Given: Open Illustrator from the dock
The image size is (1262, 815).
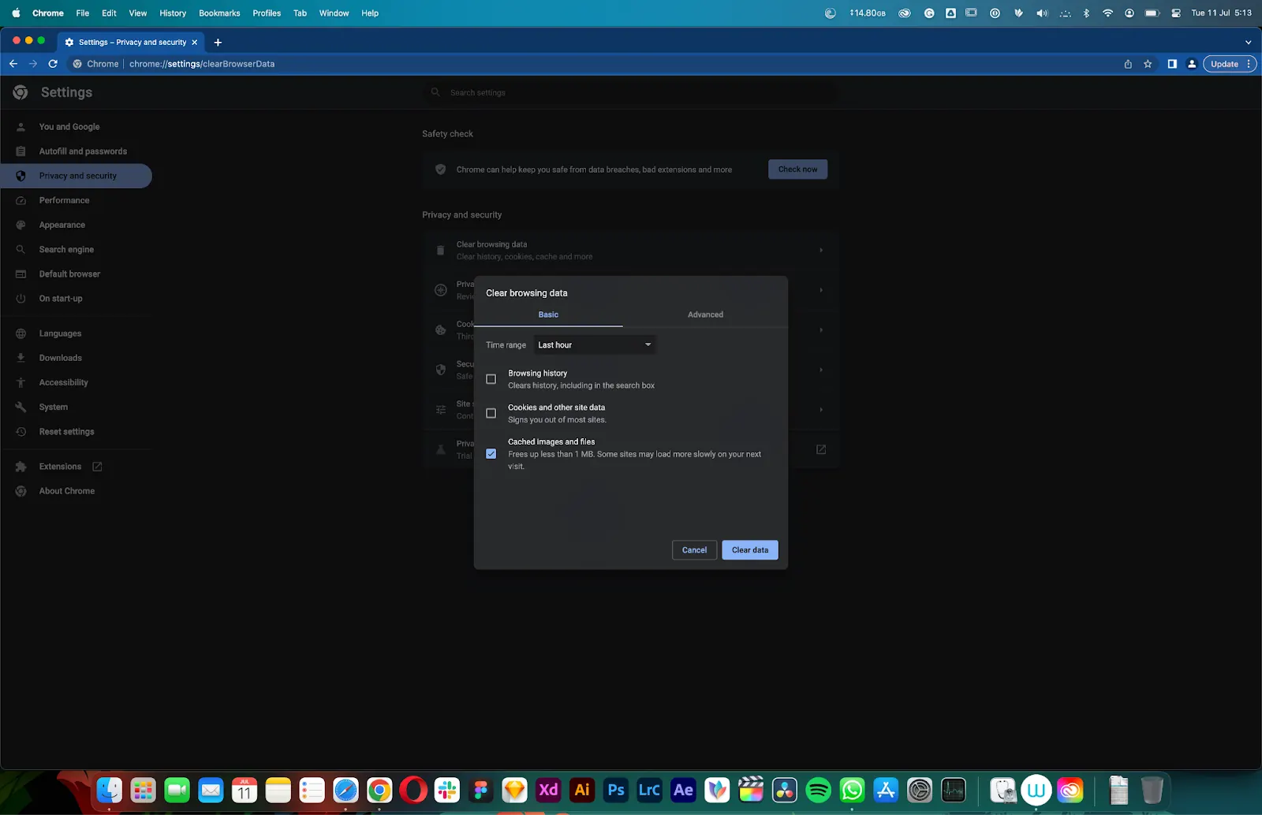Looking at the screenshot, I should 582,790.
